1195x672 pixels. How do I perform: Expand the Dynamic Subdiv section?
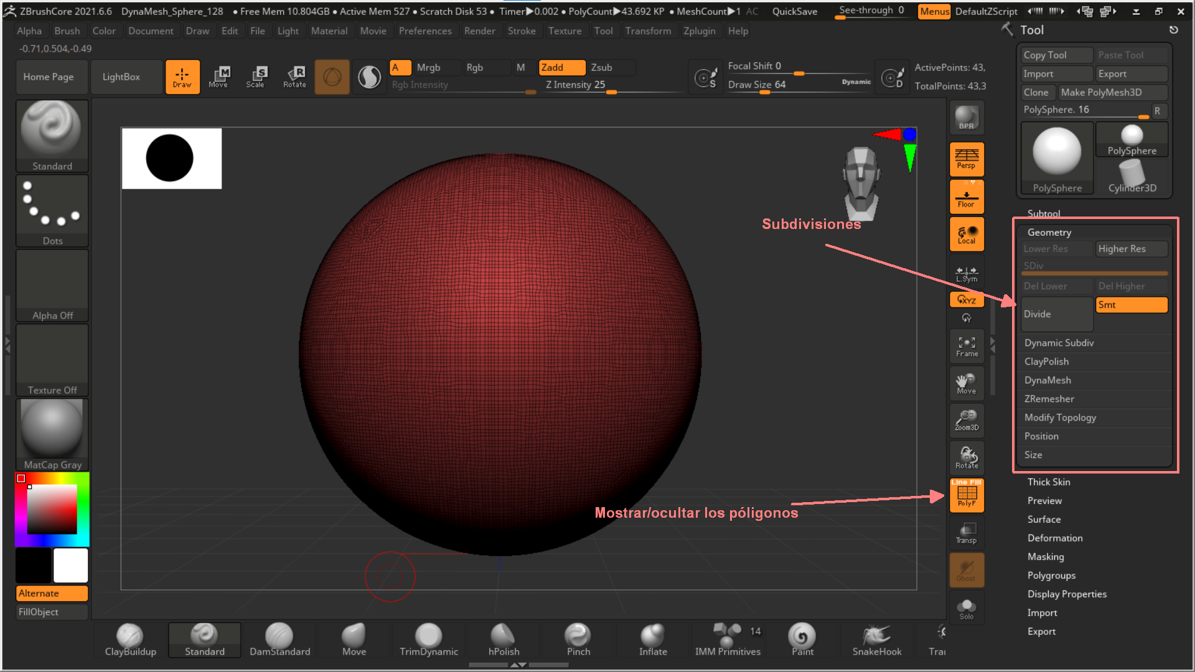point(1059,343)
